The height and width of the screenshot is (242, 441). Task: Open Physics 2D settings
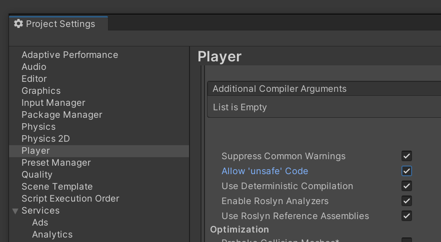(x=45, y=139)
